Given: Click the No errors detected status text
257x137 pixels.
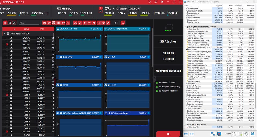Looking at the screenshot, I should (168, 71).
